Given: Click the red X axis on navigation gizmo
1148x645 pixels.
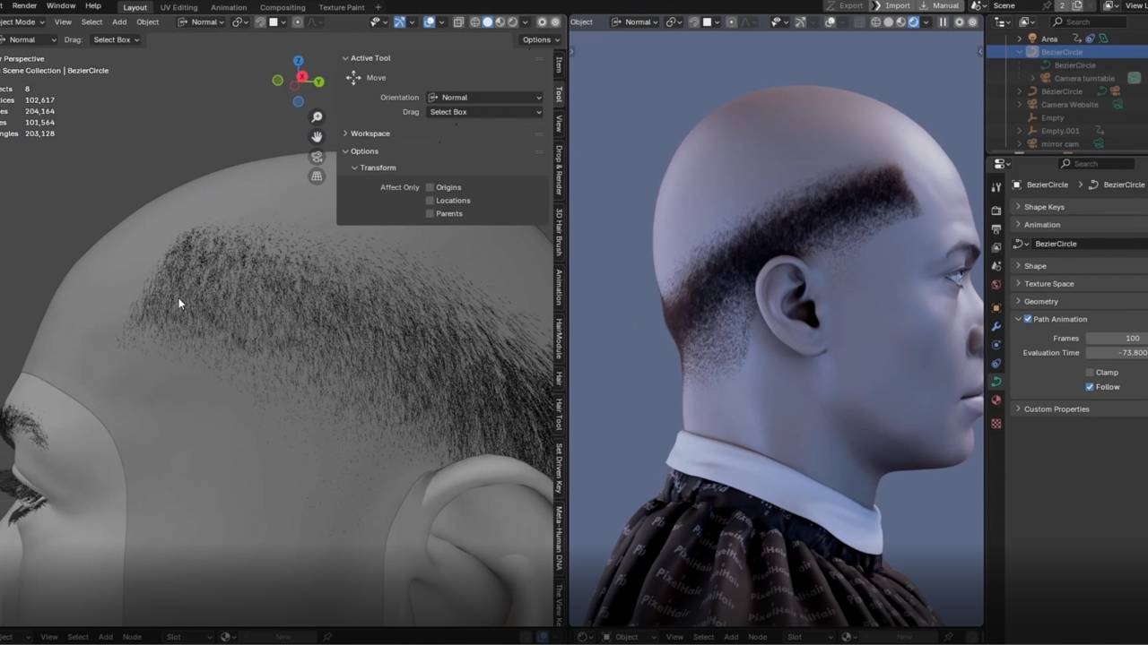Looking at the screenshot, I should pos(302,77).
